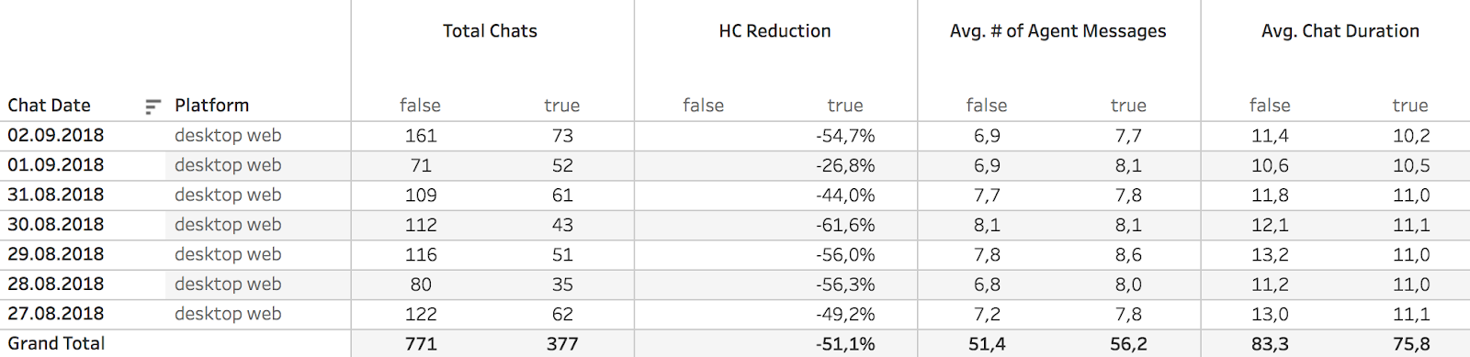Click desktop web in the 01.09.2018 row
Image resolution: width=1470 pixels, height=357 pixels.
pyautogui.click(x=228, y=165)
